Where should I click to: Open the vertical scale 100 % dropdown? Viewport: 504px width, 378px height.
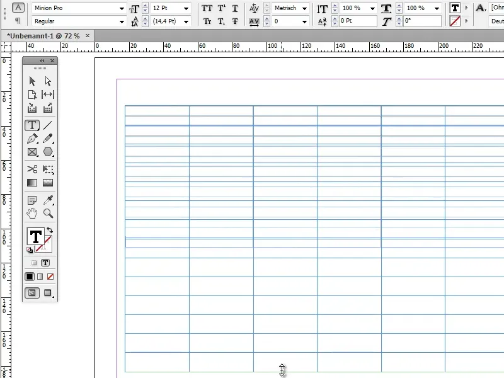(x=372, y=8)
